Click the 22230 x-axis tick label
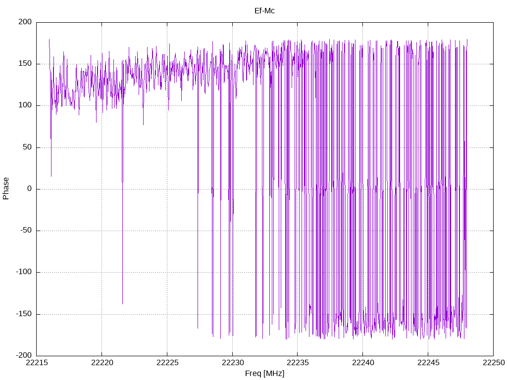This screenshot has width=507, height=380. [x=233, y=363]
